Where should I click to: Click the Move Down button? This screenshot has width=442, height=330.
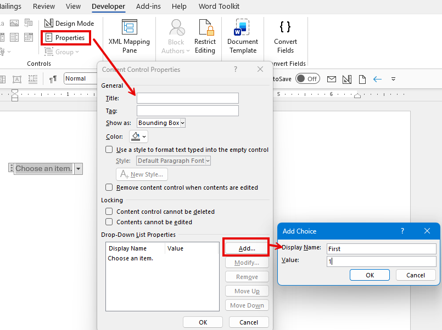pos(247,305)
